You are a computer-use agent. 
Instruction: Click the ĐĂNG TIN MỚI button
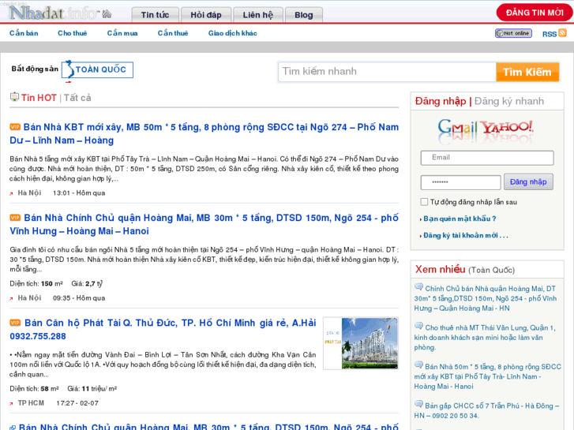coord(535,13)
